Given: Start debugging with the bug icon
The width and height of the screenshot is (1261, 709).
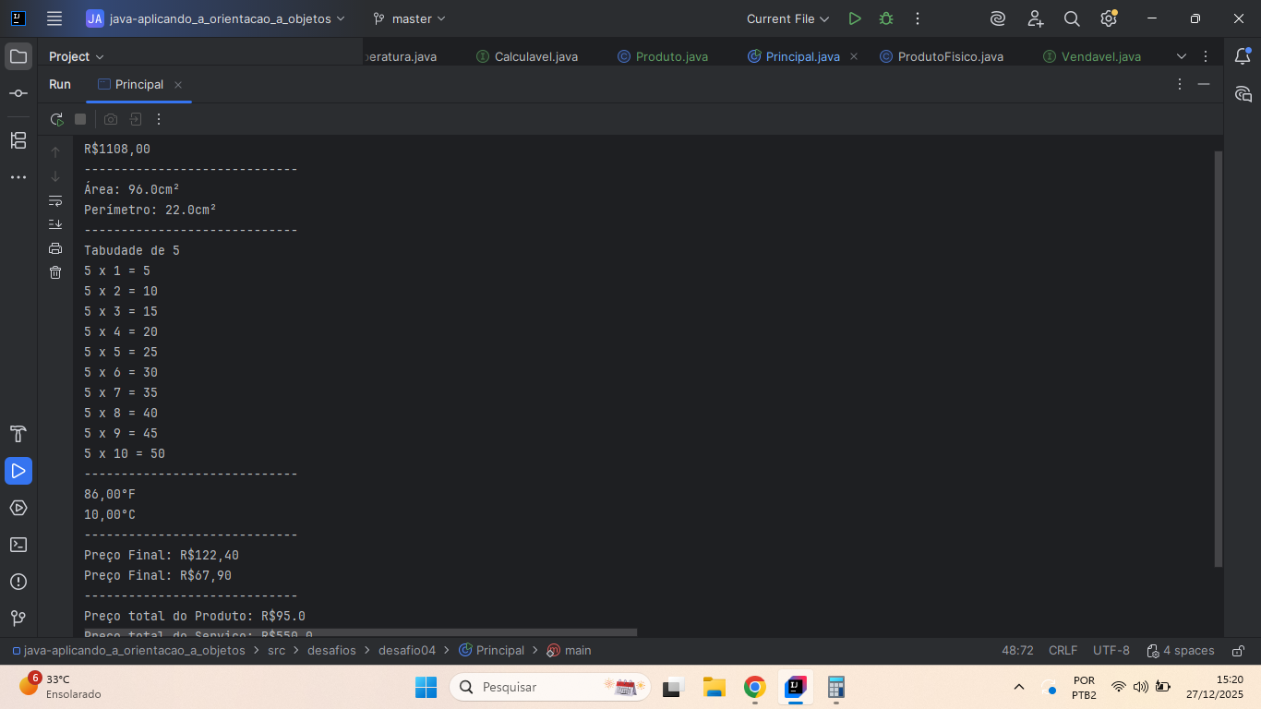Looking at the screenshot, I should [886, 18].
